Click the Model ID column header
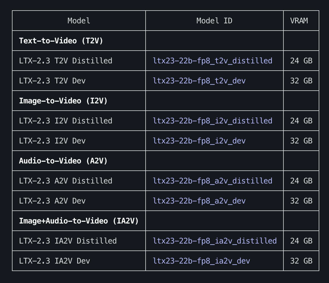The width and height of the screenshot is (329, 283). click(214, 21)
